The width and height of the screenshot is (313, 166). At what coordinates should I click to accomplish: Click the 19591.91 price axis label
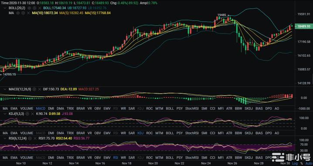pyautogui.click(x=304, y=14)
